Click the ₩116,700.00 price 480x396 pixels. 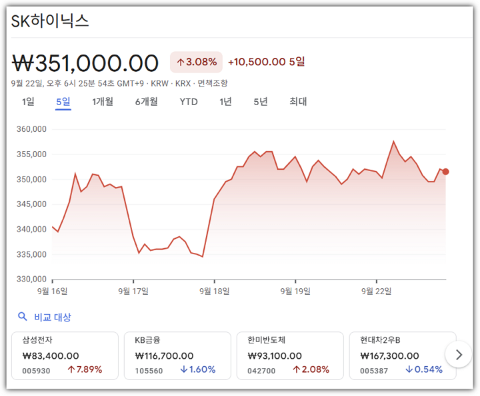click(165, 355)
